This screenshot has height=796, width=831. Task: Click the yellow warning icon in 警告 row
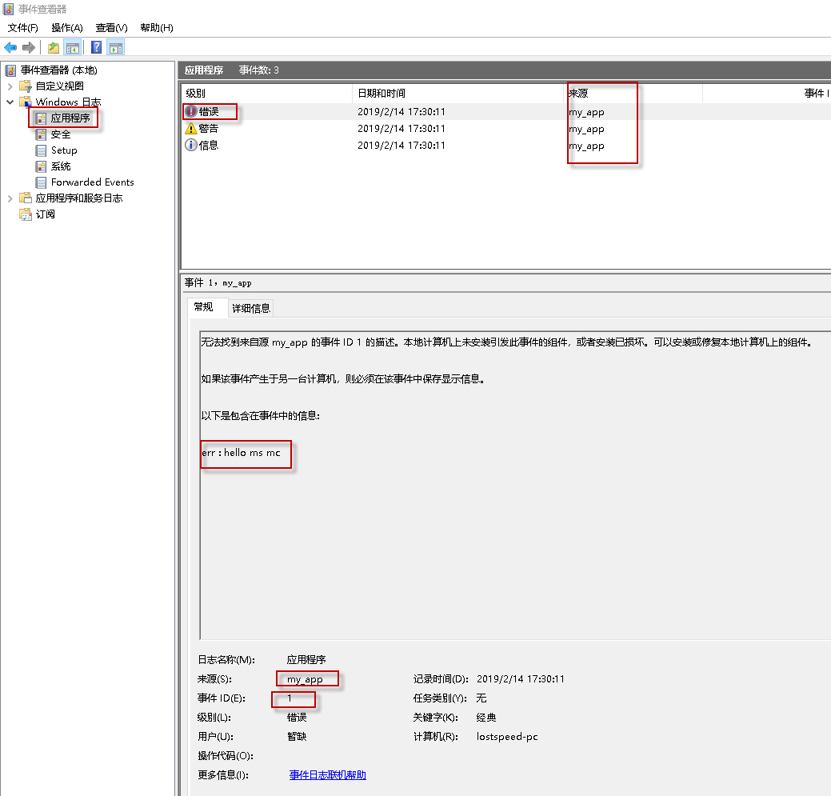(x=191, y=128)
